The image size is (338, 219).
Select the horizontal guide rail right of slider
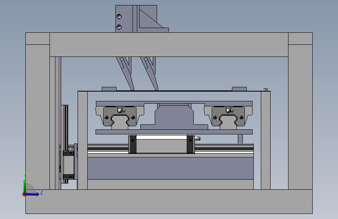coord(224,148)
